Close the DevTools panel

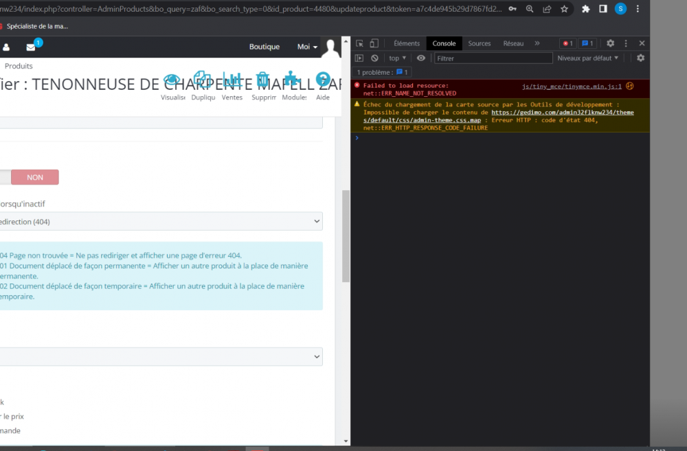coord(642,43)
